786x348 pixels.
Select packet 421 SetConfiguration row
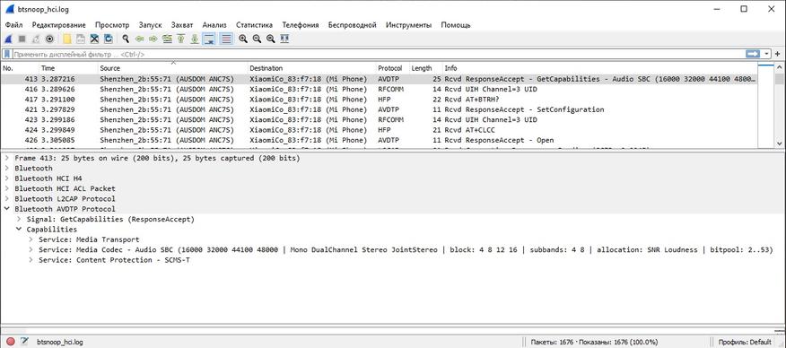[x=379, y=109]
